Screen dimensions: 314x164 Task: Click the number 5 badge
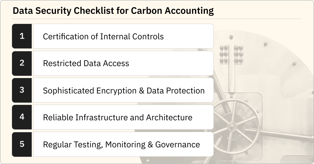[x=22, y=144]
